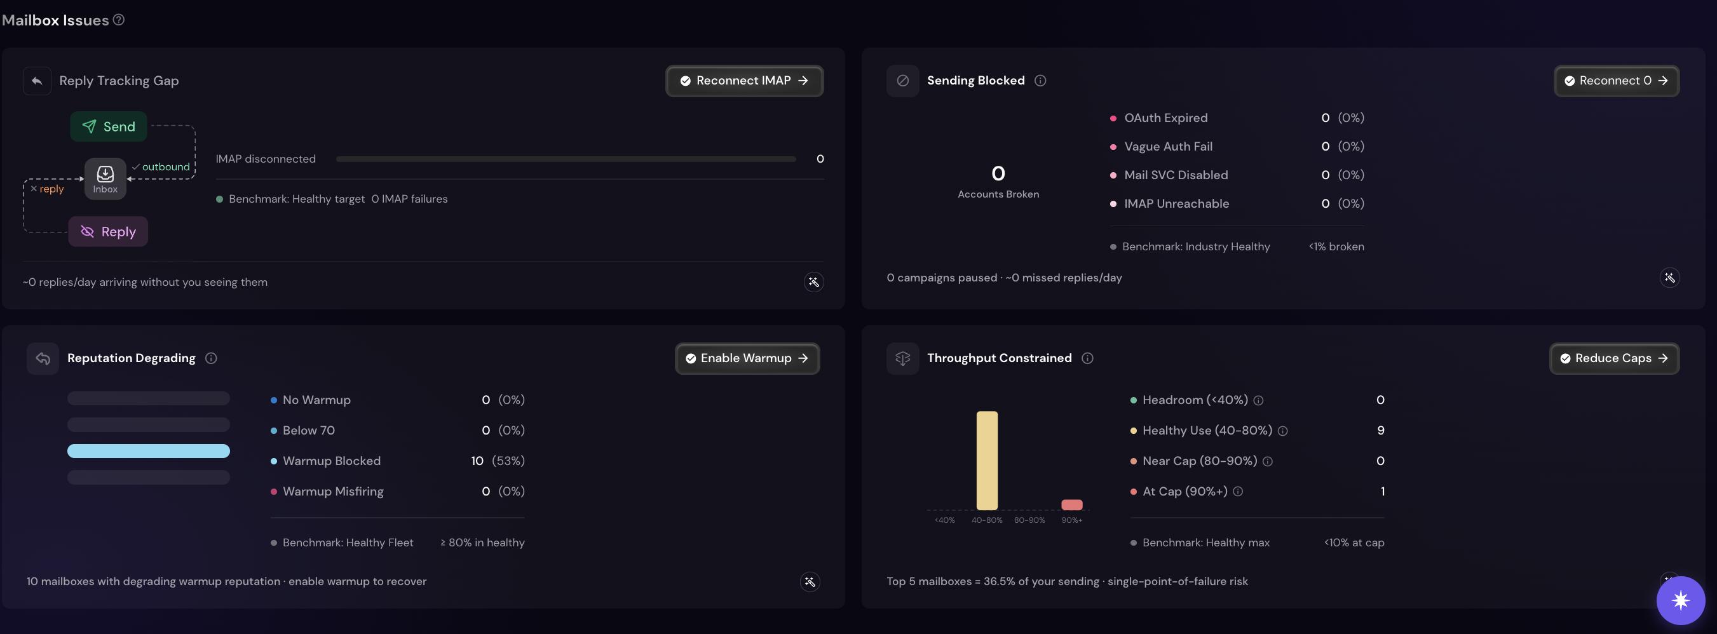Click the 40-80% yellow chart bar
This screenshot has width=1717, height=634.
tap(986, 461)
